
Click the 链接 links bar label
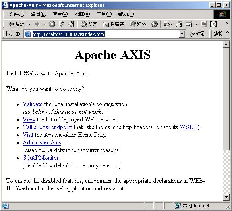[x=218, y=34]
